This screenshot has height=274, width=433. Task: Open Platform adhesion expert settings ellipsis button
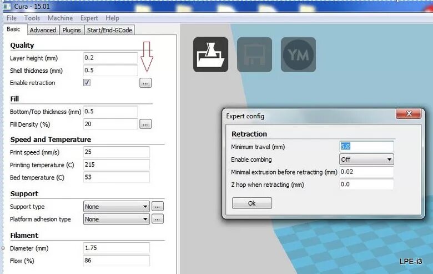coord(158,219)
